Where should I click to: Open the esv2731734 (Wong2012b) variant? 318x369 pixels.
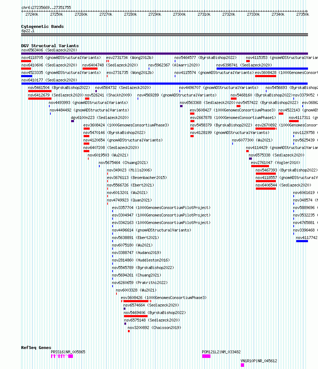click(x=130, y=58)
